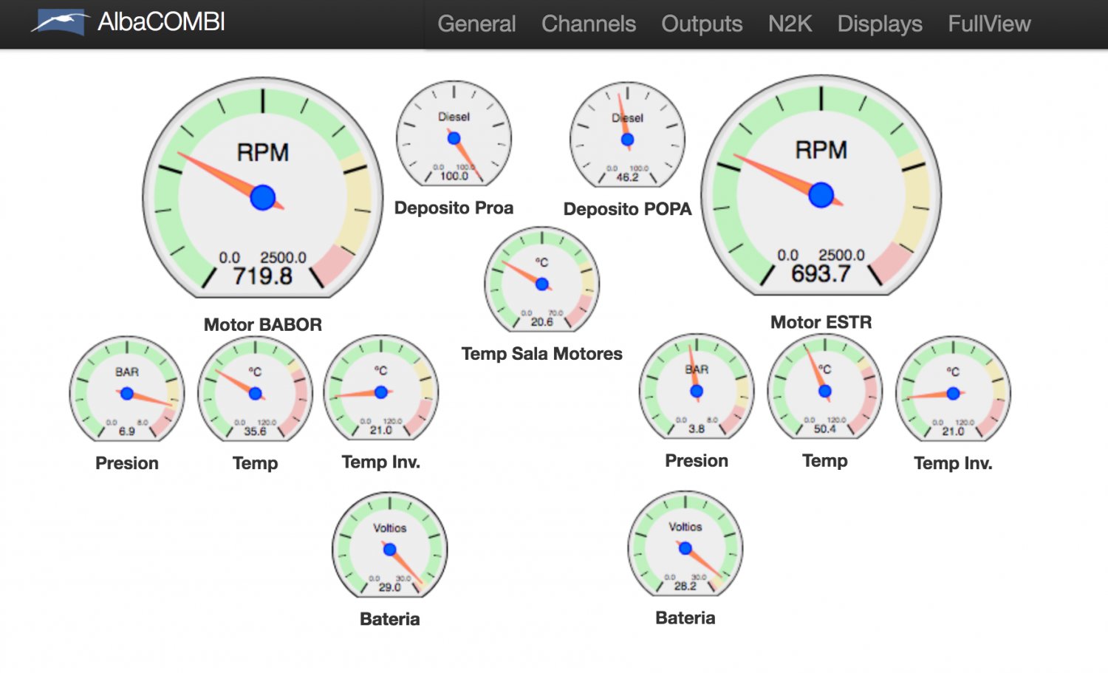Viewport: 1108px width, 673px height.
Task: Select the Deposito Proa diesel gauge
Action: (x=454, y=134)
